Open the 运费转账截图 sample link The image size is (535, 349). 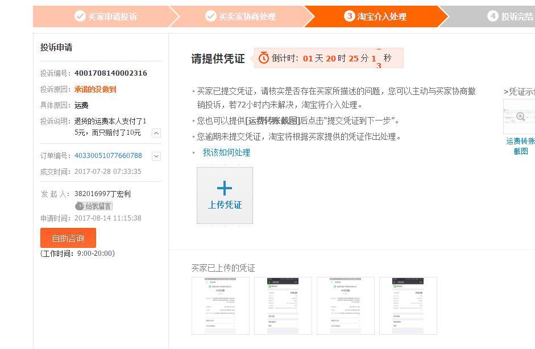pyautogui.click(x=521, y=146)
